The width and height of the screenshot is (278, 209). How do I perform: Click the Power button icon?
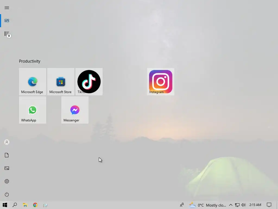pos(7,194)
